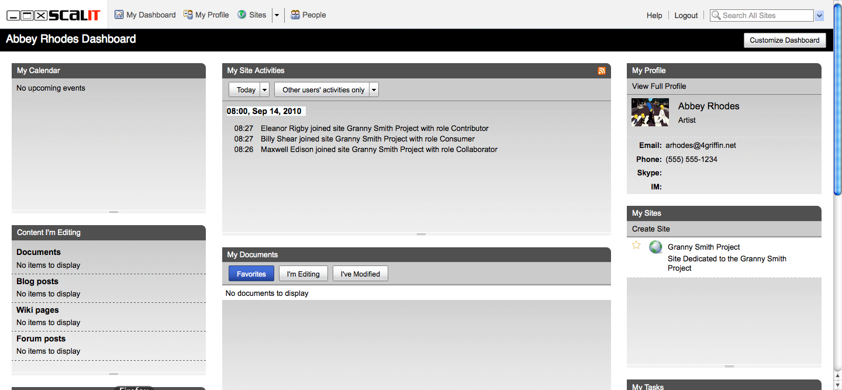
Task: Click 'Site Dedicated to the Granny Smith Project' description
Action: [x=727, y=263]
